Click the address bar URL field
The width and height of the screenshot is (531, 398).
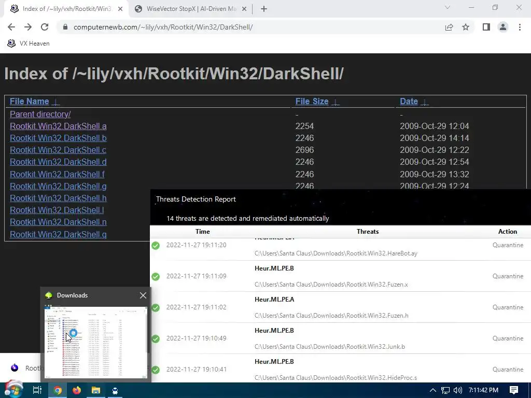[163, 27]
